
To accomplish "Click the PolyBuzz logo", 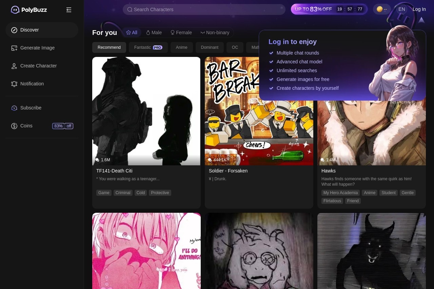I will [29, 10].
